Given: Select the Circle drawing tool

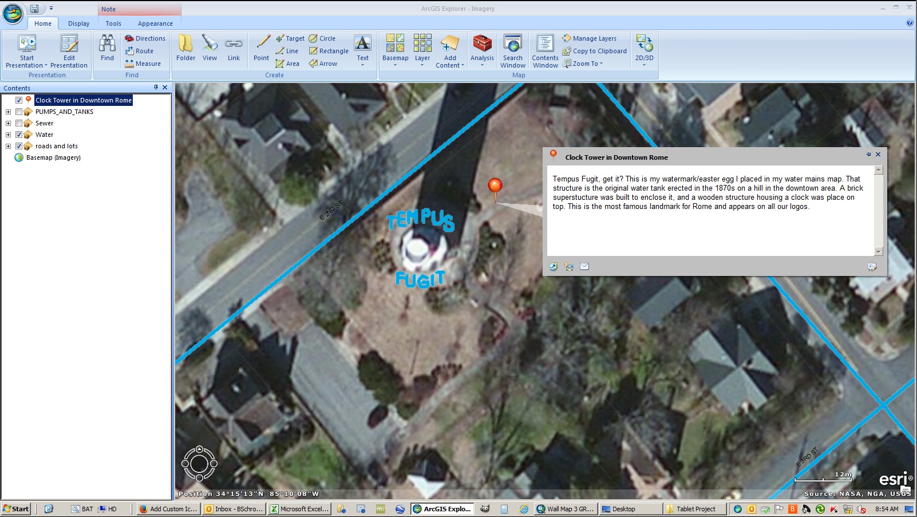Looking at the screenshot, I should click(324, 38).
